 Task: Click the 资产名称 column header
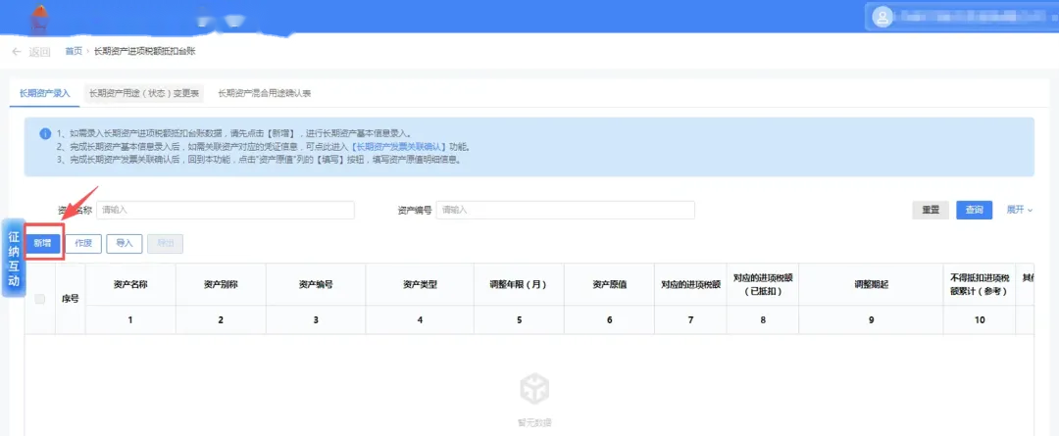click(x=130, y=284)
